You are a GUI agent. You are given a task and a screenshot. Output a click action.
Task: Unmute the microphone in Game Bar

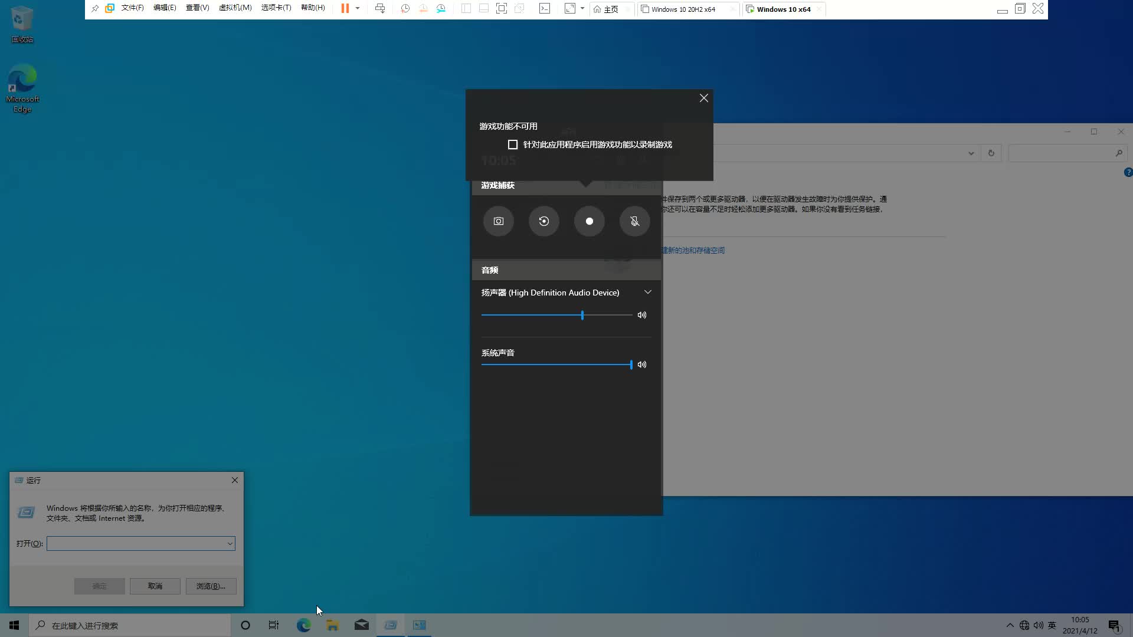634,221
